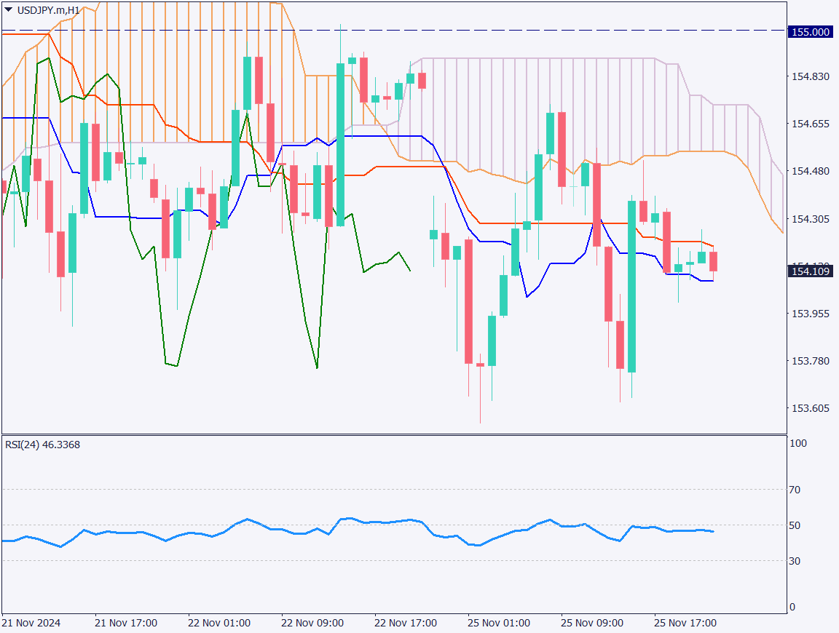The width and height of the screenshot is (839, 633).
Task: Select the rightmost red candlestick
Action: click(714, 261)
